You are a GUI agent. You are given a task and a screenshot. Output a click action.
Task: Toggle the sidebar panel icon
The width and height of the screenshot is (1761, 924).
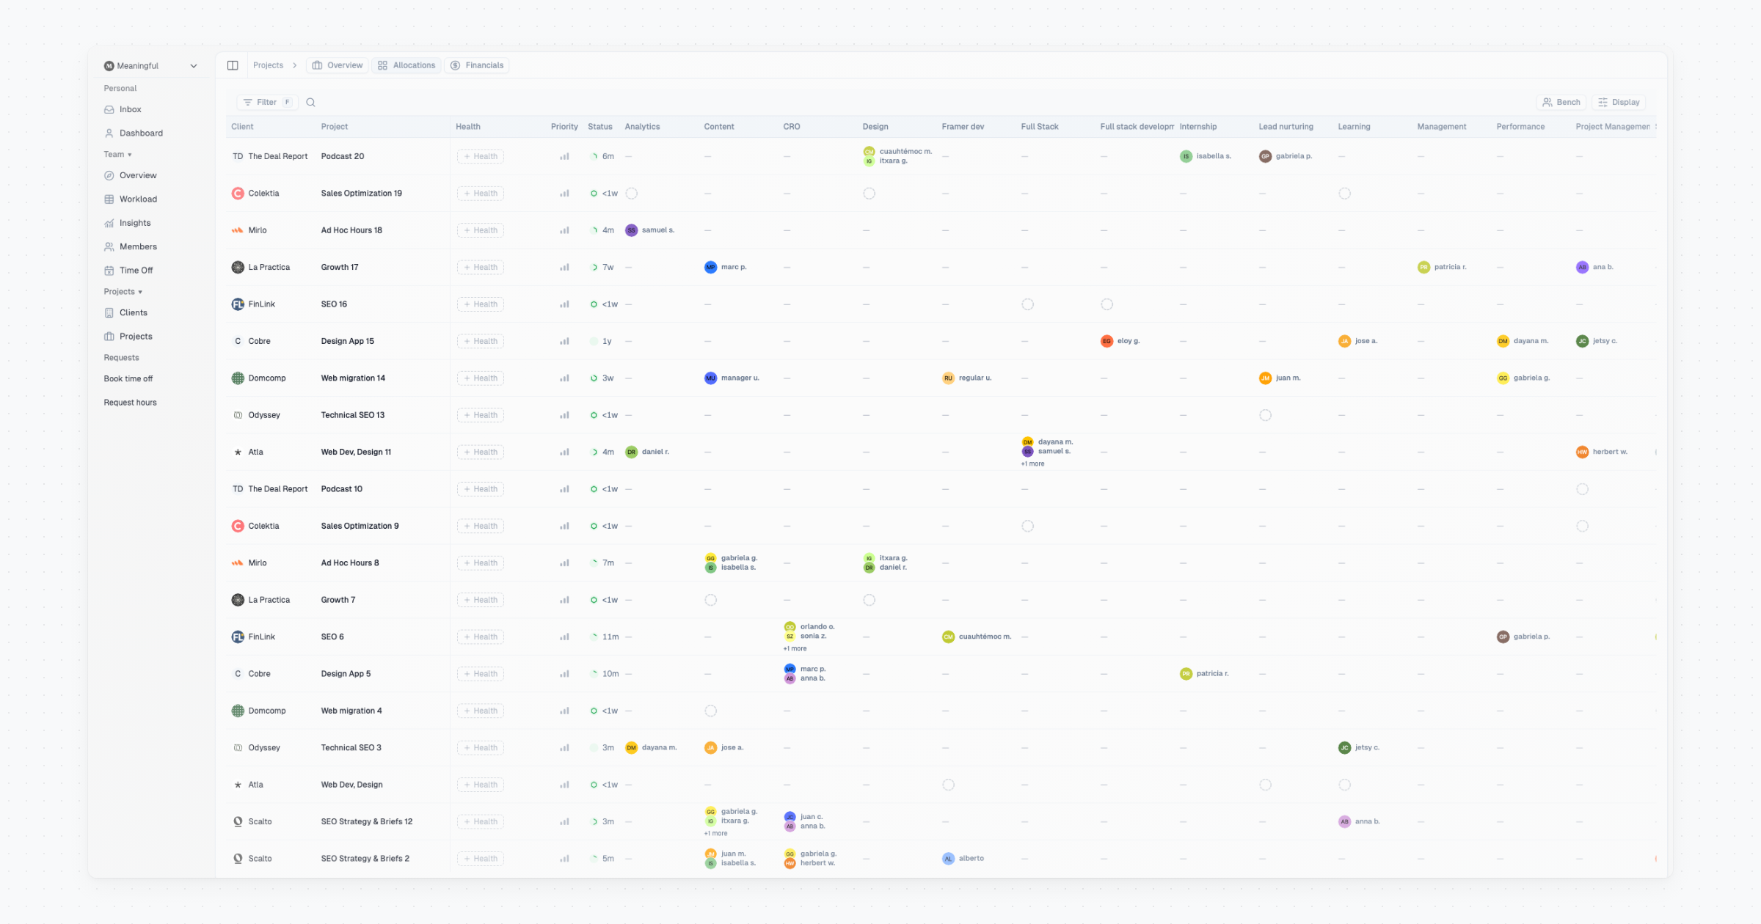point(233,65)
